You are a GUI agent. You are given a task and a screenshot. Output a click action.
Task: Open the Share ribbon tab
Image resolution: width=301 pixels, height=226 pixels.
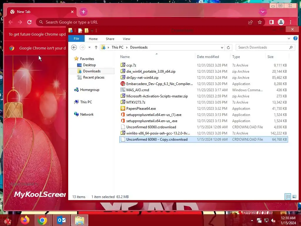pyautogui.click(x=110, y=39)
